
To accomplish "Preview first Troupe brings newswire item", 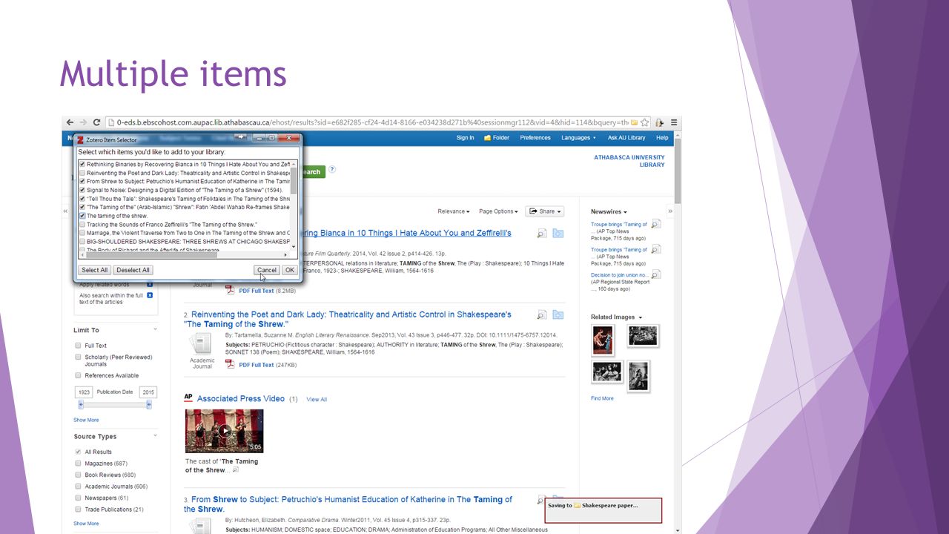I will [x=655, y=224].
